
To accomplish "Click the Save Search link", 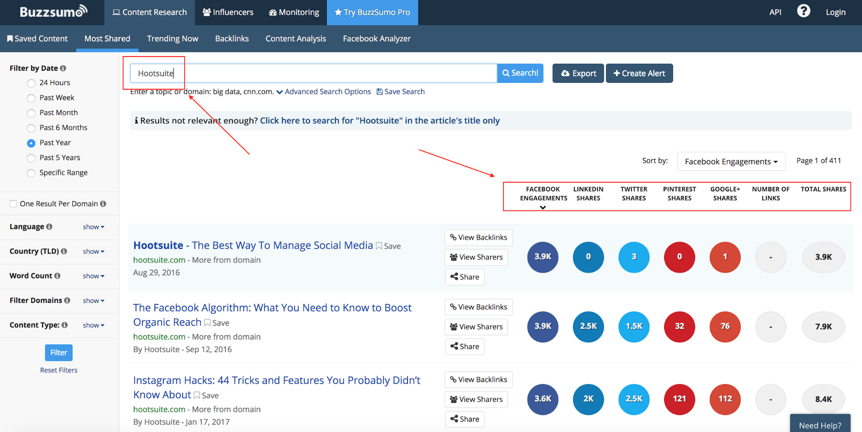I will [401, 91].
